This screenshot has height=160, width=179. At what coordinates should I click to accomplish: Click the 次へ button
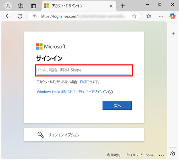click(117, 105)
